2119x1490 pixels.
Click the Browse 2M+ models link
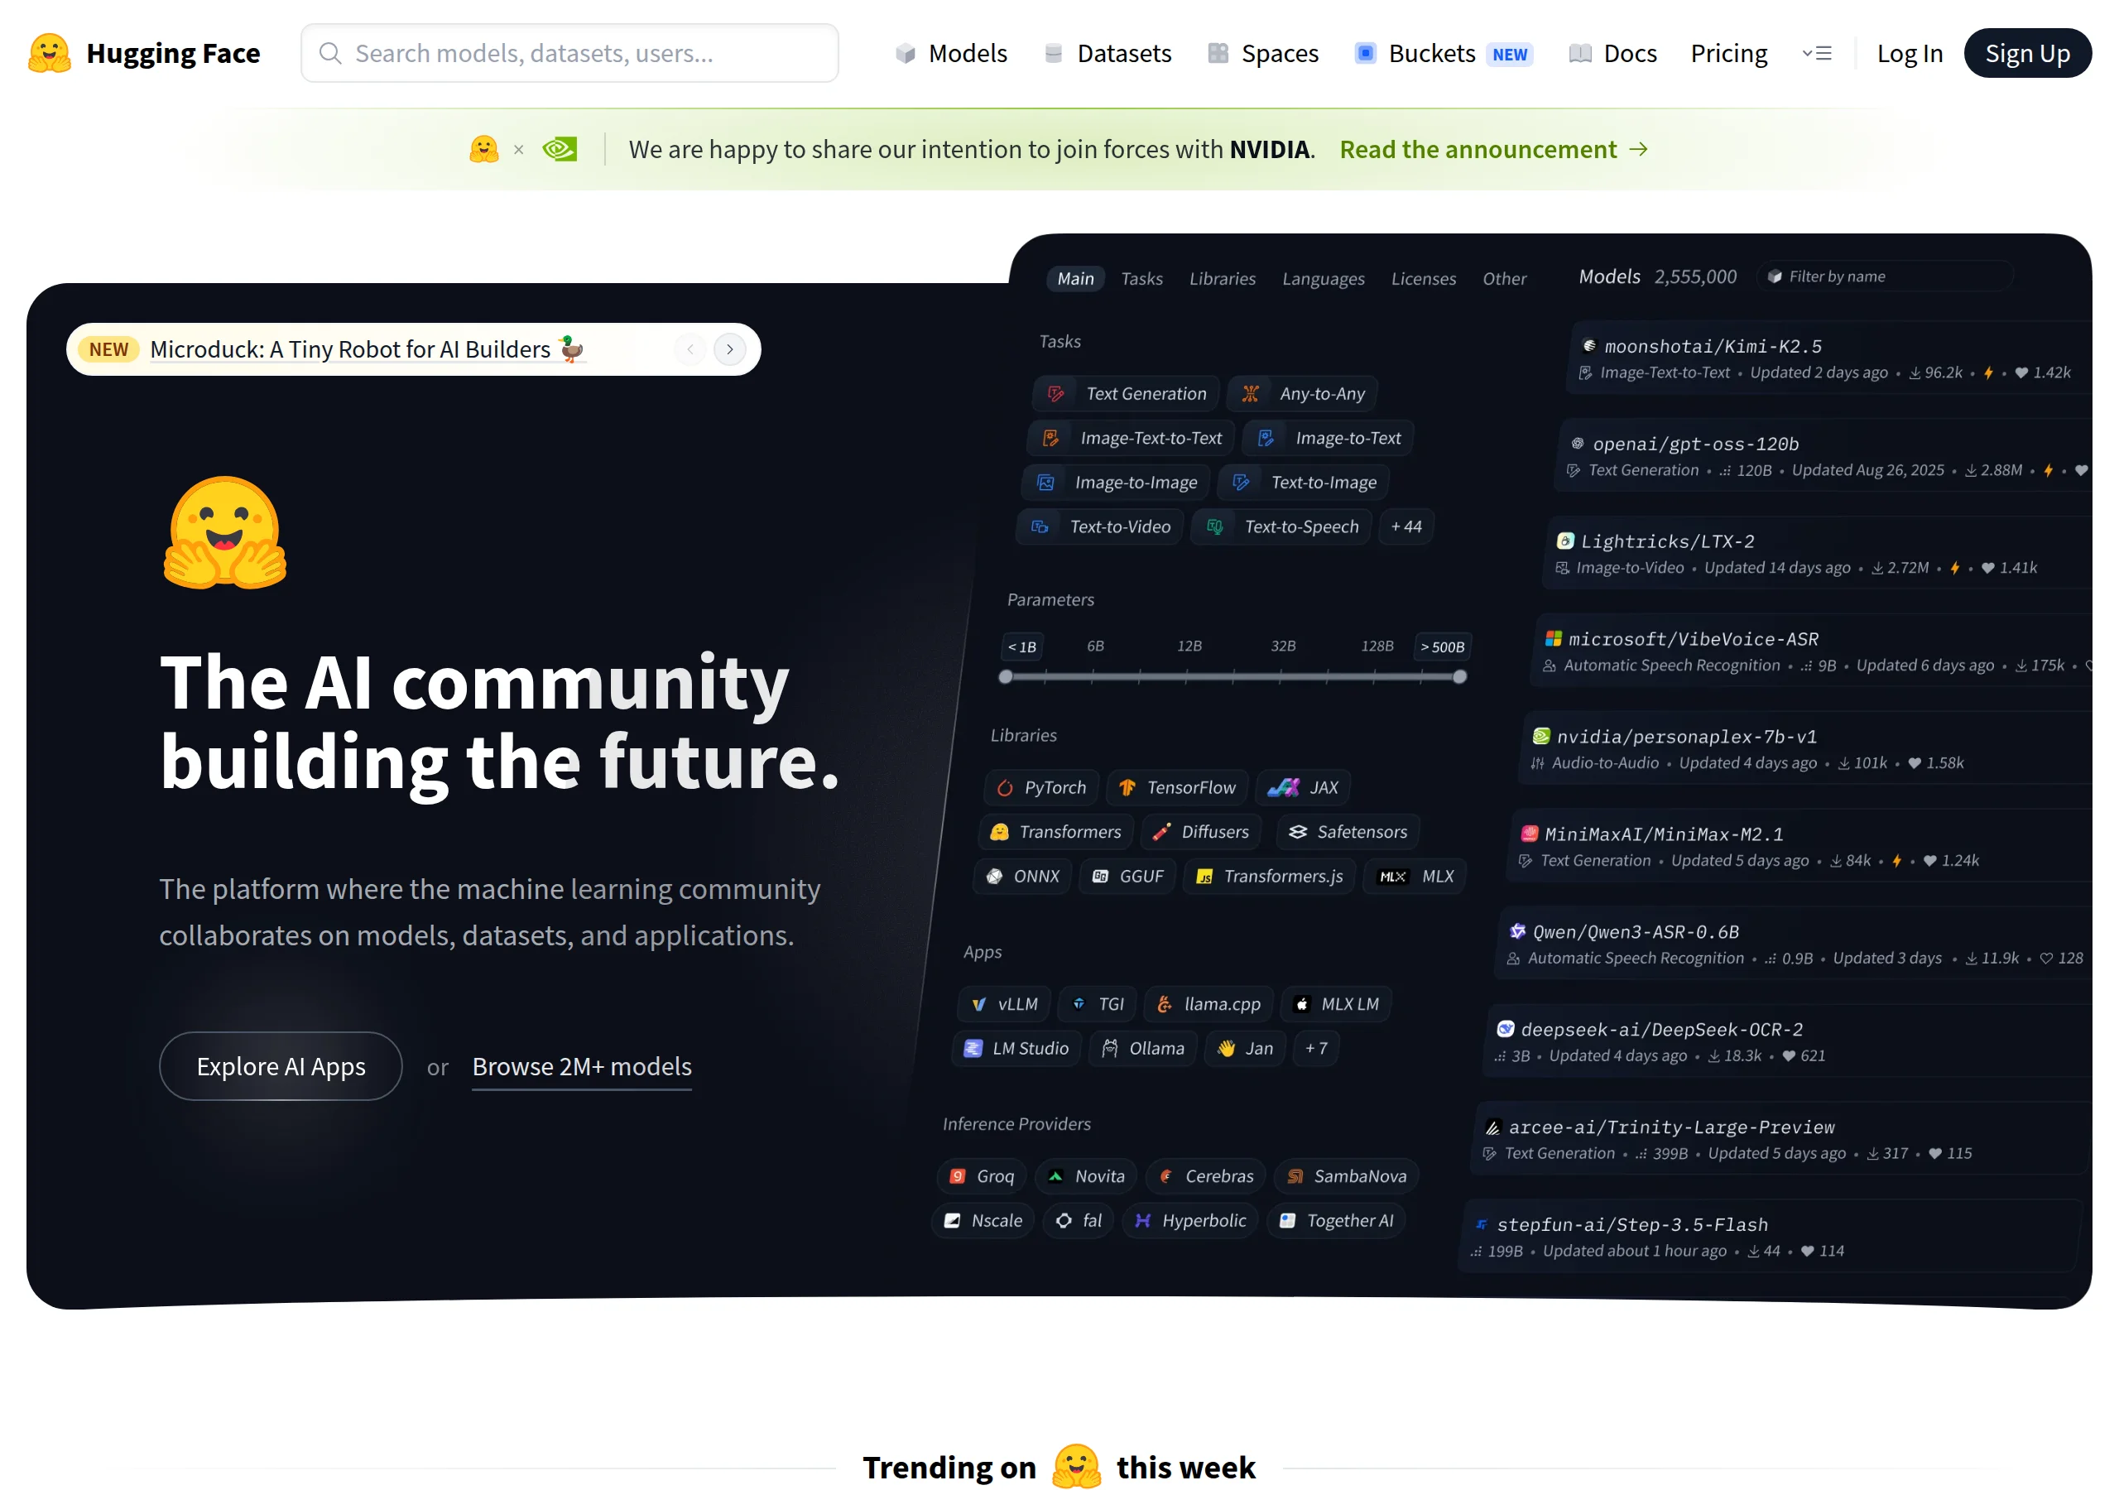[x=581, y=1066]
